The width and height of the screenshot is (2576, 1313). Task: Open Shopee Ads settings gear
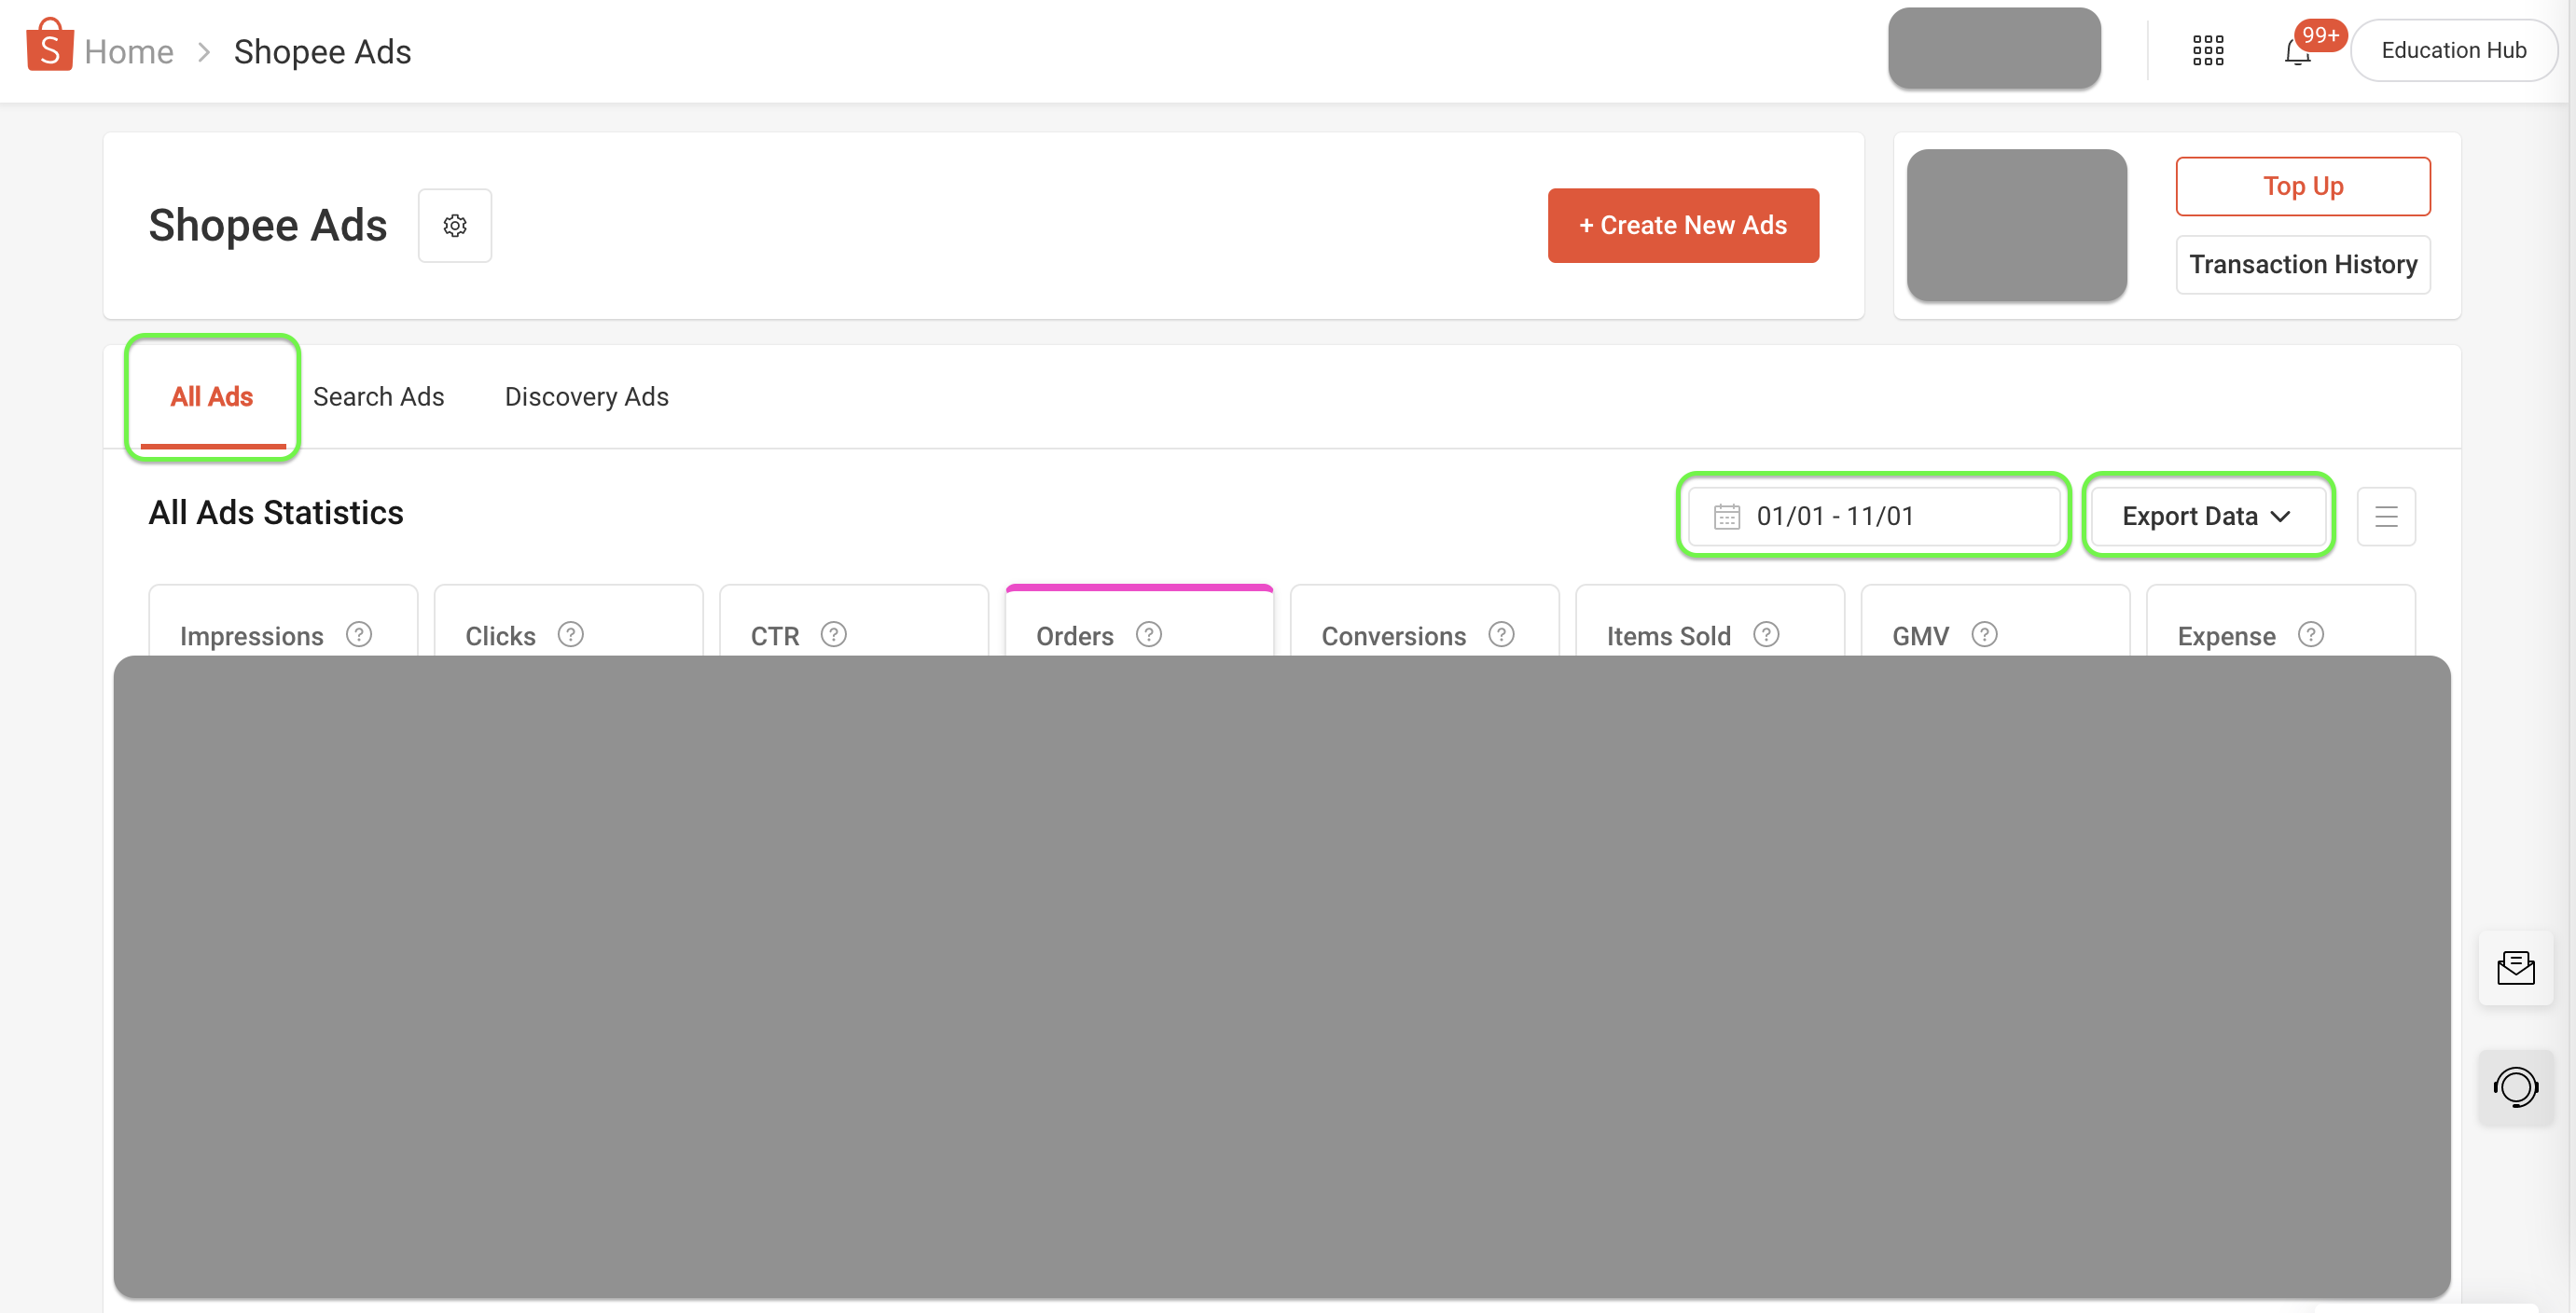tap(455, 226)
